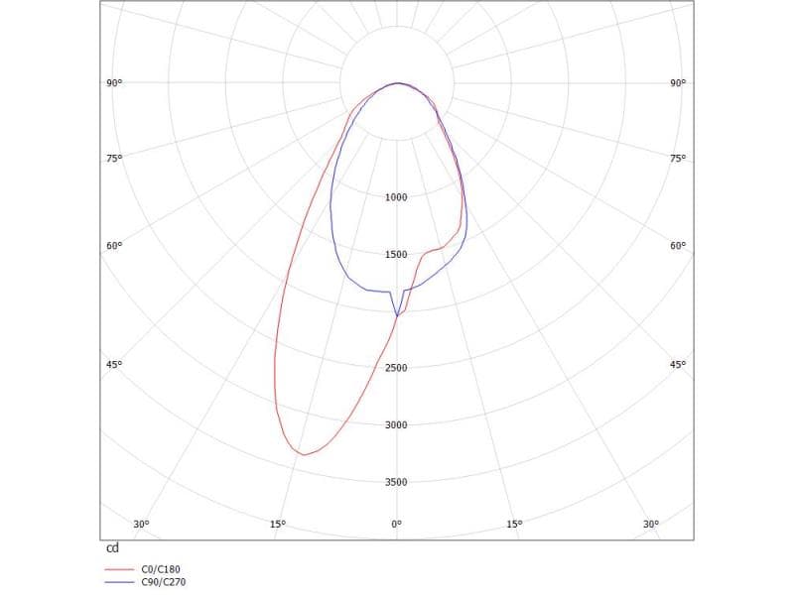This screenshot has width=794, height=595.
Task: Click the red C0/C180 legend line
Action: point(118,570)
